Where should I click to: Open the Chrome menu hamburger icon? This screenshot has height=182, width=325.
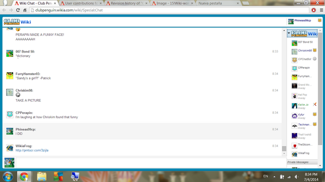pos(321,10)
